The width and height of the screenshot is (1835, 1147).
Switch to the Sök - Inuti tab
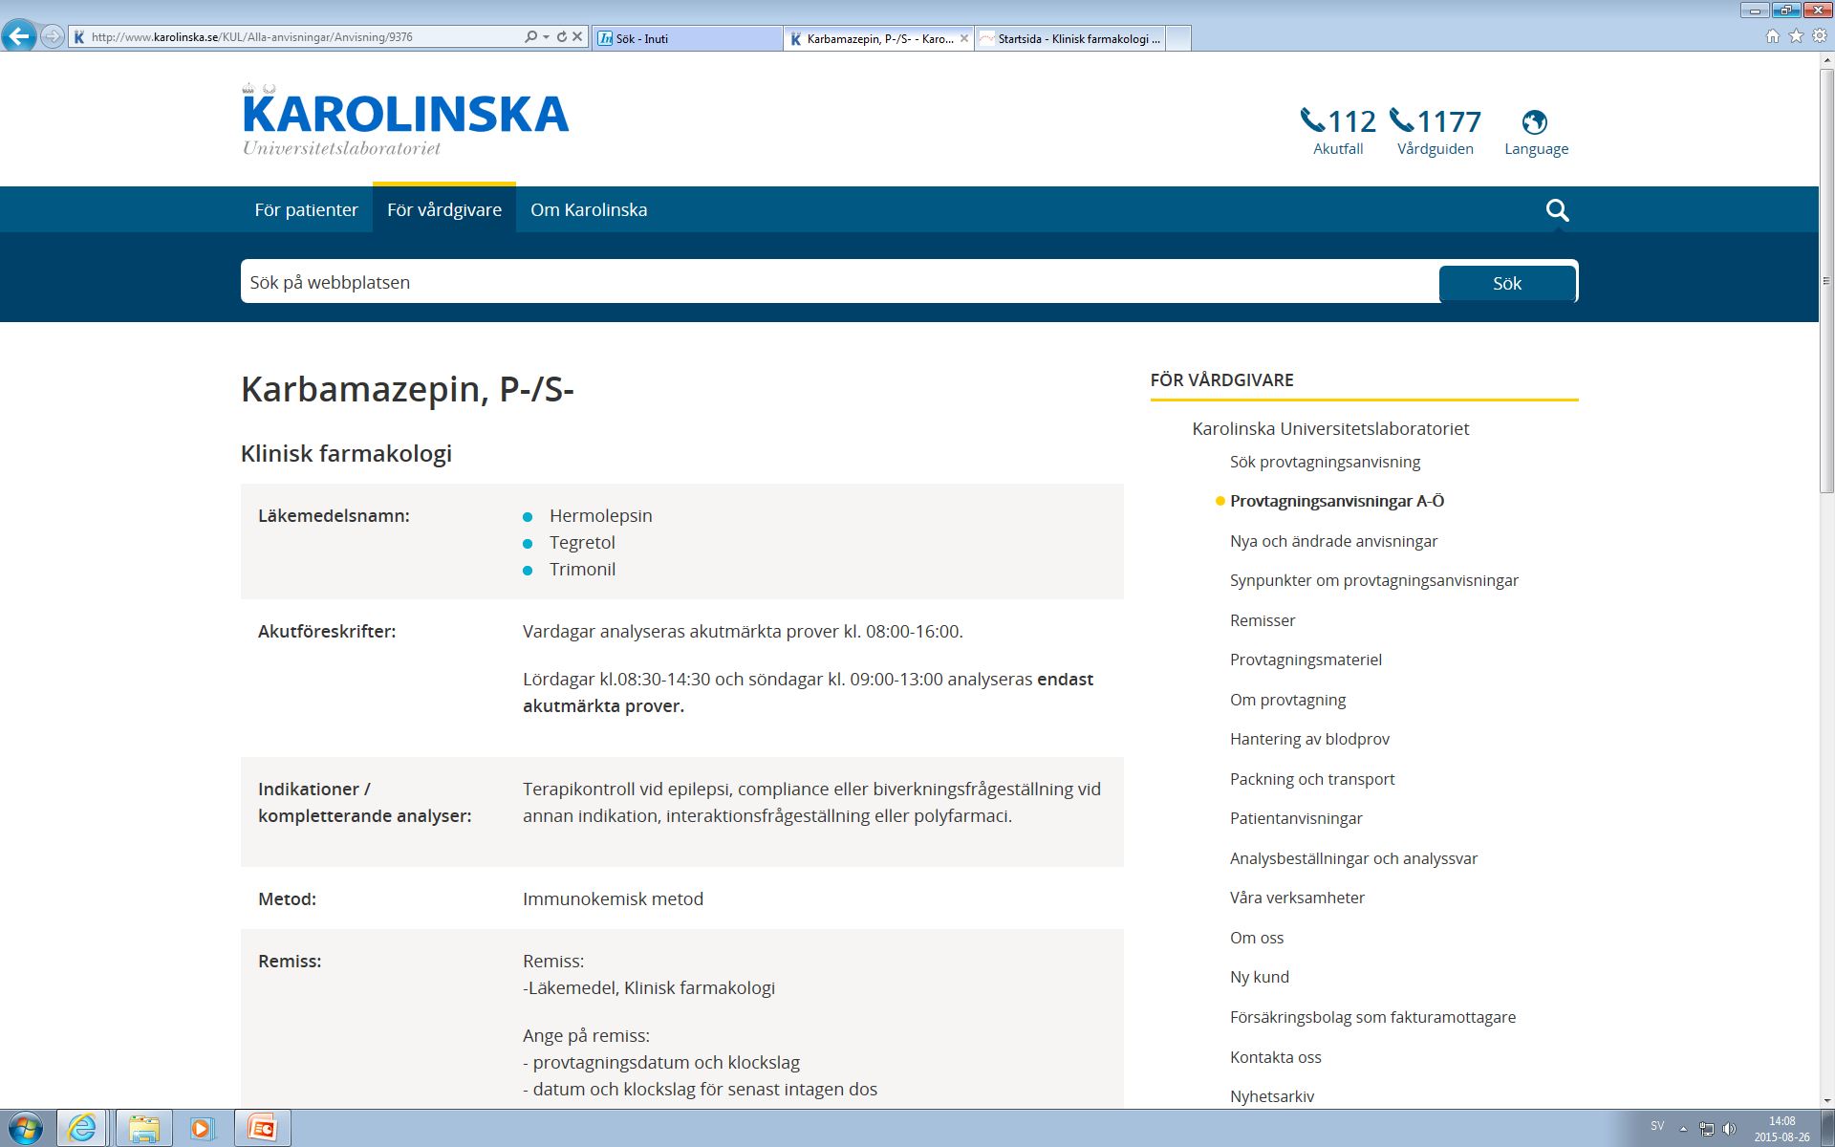click(687, 38)
